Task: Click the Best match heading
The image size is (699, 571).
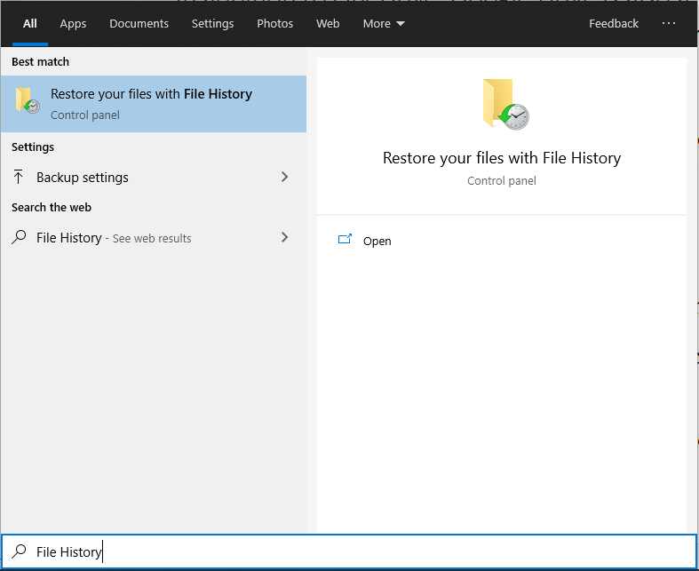Action: tap(40, 62)
